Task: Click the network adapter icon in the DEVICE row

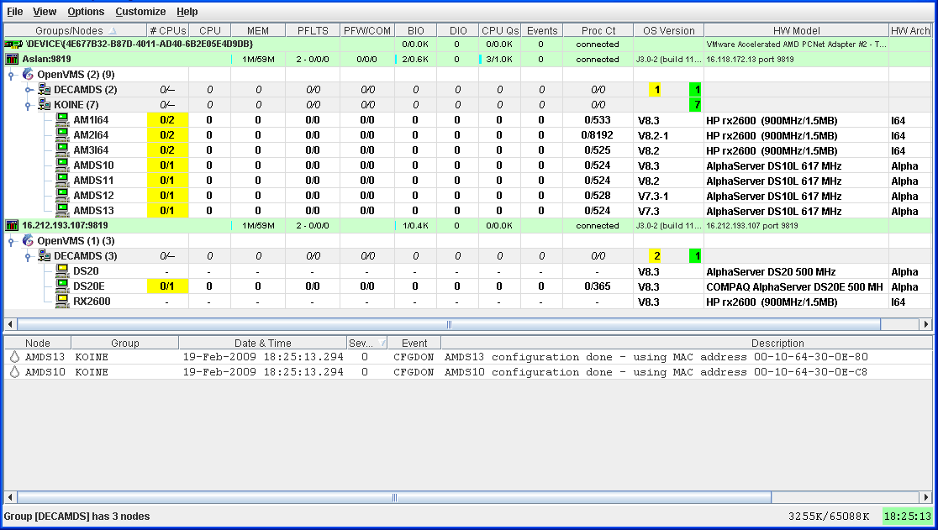Action: pos(13,45)
